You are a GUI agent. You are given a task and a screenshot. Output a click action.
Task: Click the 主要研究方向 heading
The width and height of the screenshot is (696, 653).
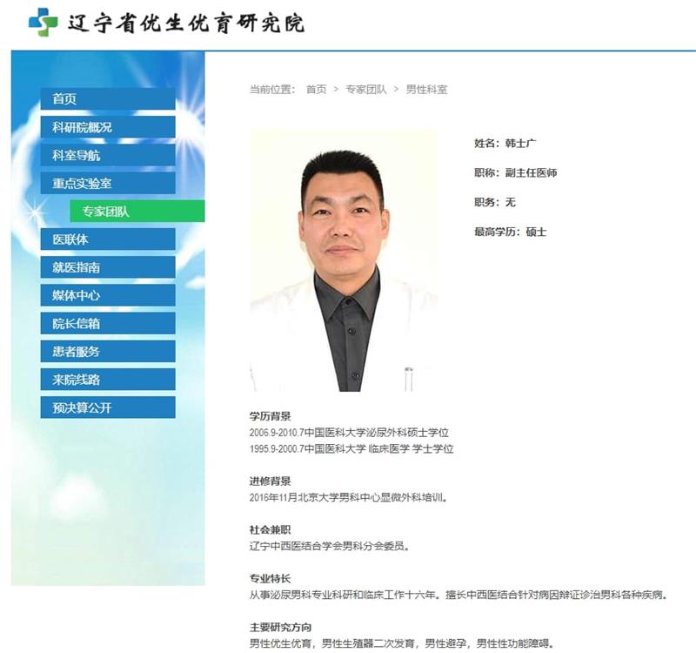280,627
